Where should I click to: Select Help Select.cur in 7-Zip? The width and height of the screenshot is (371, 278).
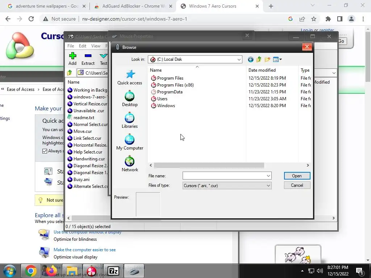coord(85,152)
